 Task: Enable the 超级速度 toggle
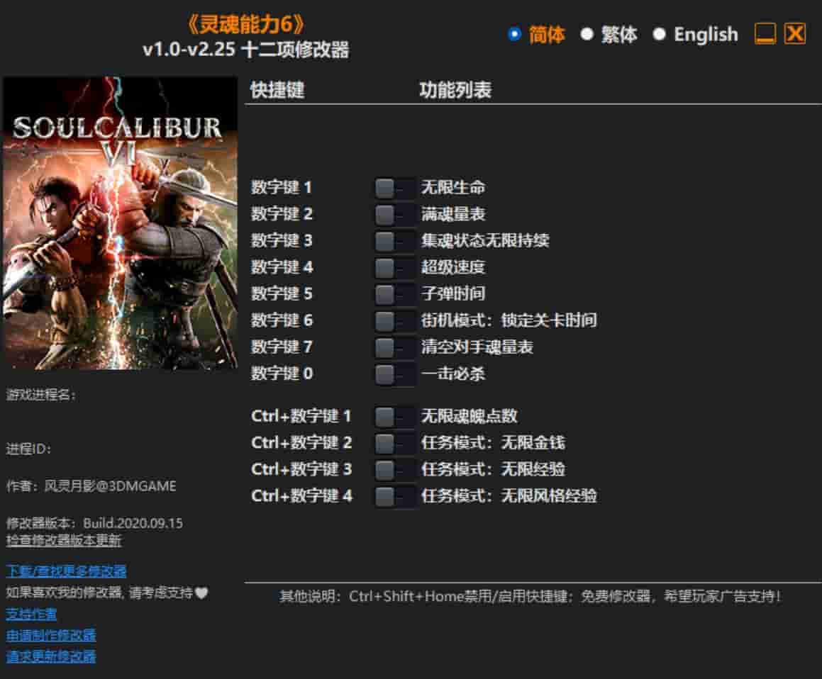tap(394, 268)
